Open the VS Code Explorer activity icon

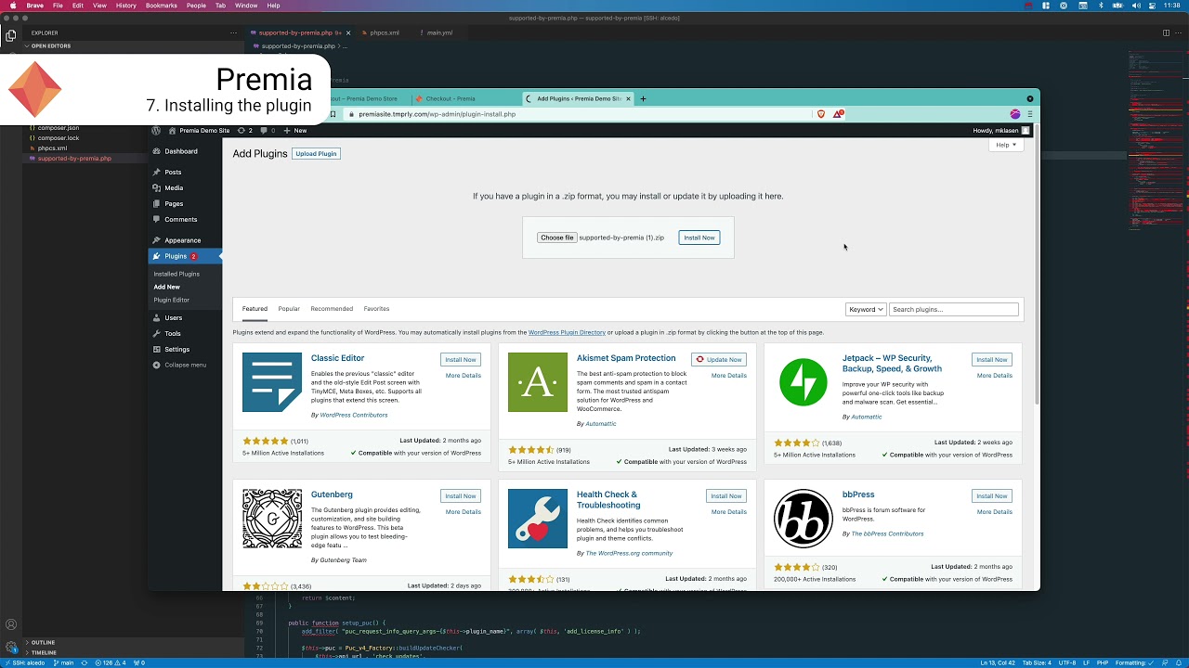point(11,35)
